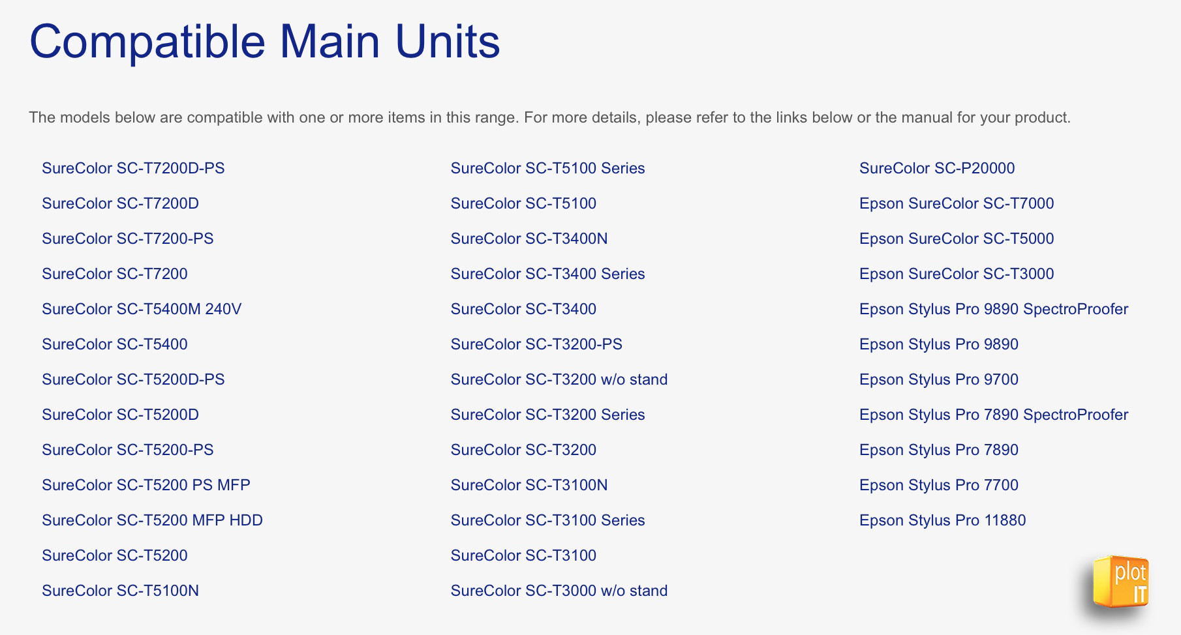The image size is (1181, 635).
Task: Click Epson Stylus Pro 7890 SpectroProofer link
Action: pyautogui.click(x=994, y=415)
